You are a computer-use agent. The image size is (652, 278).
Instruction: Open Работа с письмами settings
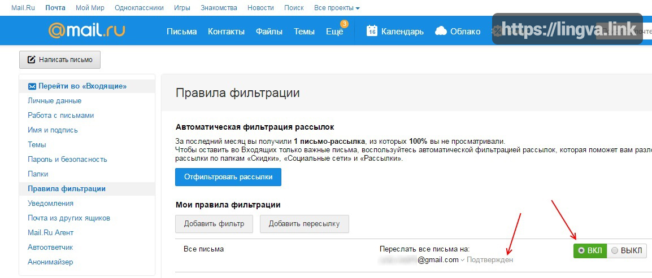click(60, 116)
